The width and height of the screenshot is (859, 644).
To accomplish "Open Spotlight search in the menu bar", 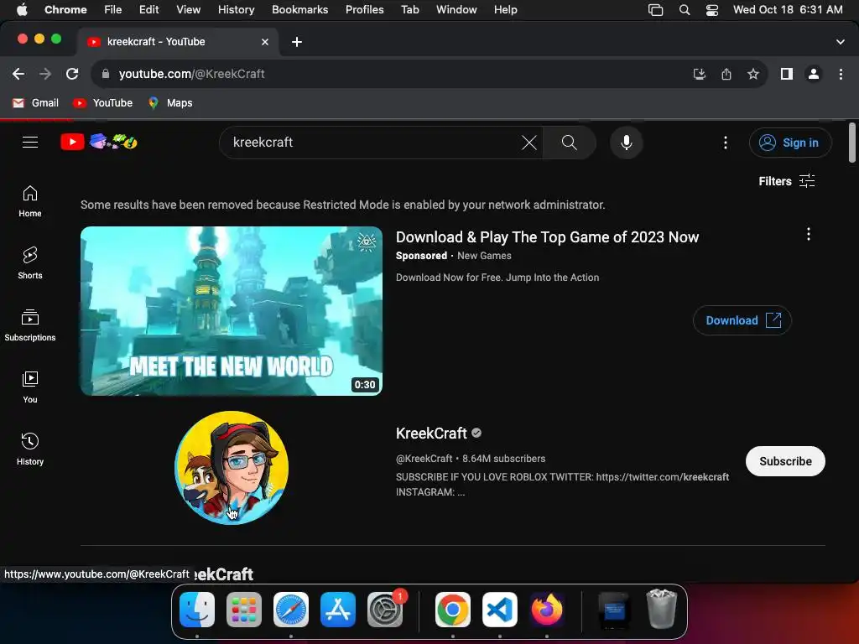I will point(685,10).
